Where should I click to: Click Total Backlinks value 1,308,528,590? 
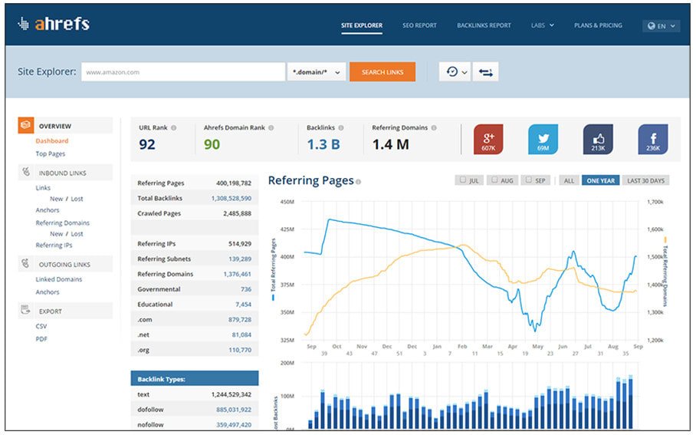pos(231,198)
